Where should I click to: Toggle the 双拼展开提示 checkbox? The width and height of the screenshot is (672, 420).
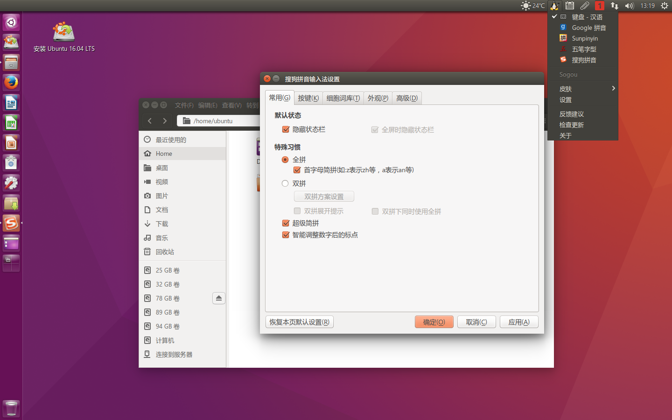(x=297, y=211)
